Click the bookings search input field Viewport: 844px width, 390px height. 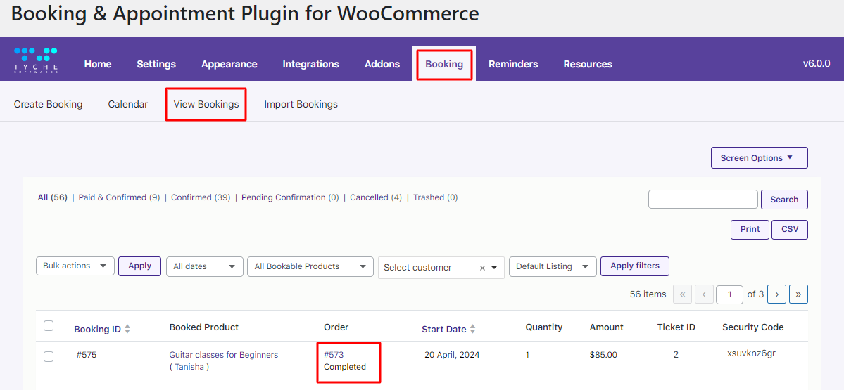[x=703, y=200]
